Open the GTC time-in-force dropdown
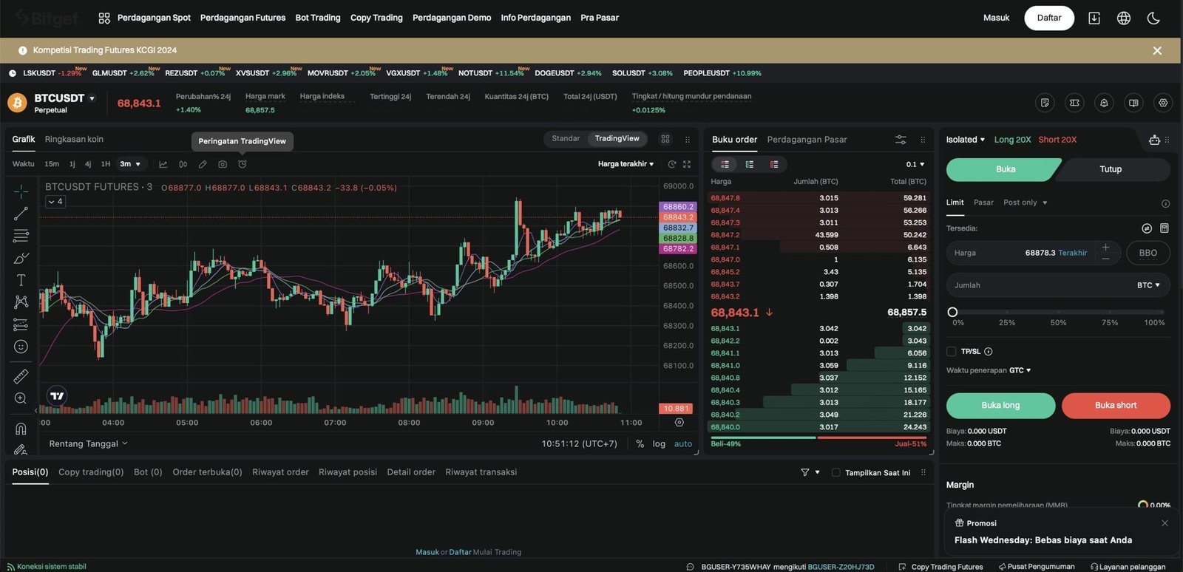Image resolution: width=1183 pixels, height=572 pixels. point(1020,370)
